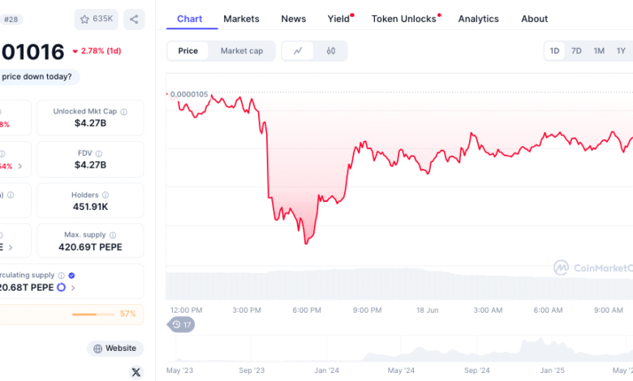The width and height of the screenshot is (633, 381).
Task: Click info icon beside Max. supply
Action: point(113,235)
